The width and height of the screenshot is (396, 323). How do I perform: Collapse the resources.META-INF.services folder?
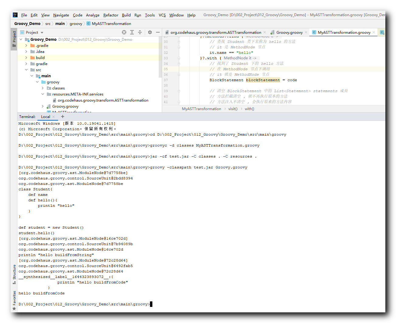(43, 94)
